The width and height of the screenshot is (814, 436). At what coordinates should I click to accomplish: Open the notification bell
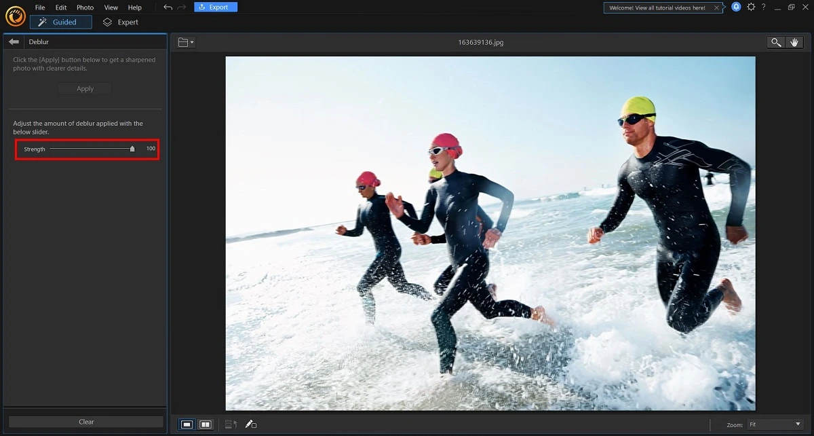[x=736, y=7]
